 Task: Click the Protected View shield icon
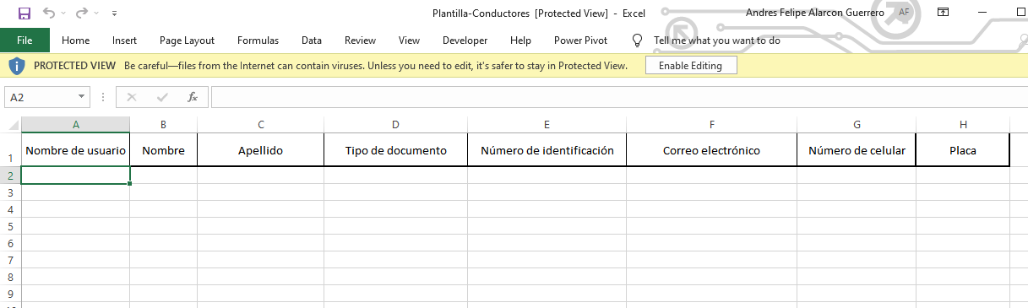tap(17, 65)
